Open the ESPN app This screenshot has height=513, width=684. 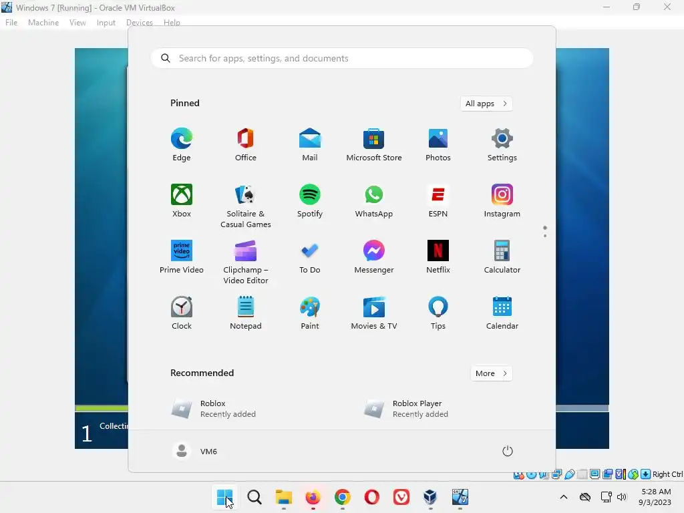[438, 200]
